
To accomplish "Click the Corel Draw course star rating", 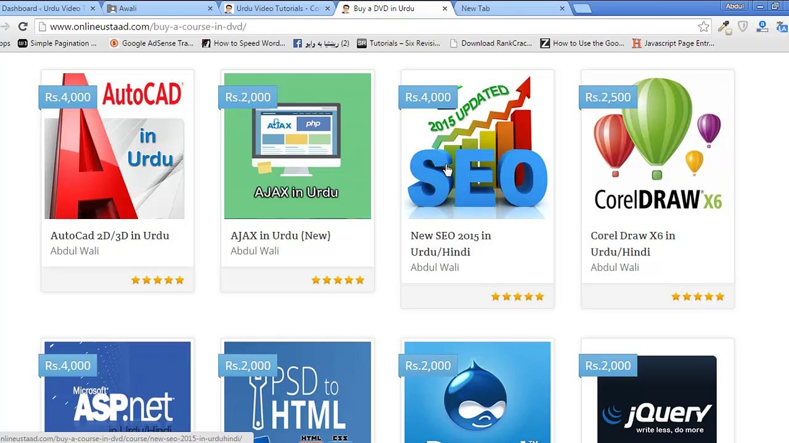I will (698, 297).
